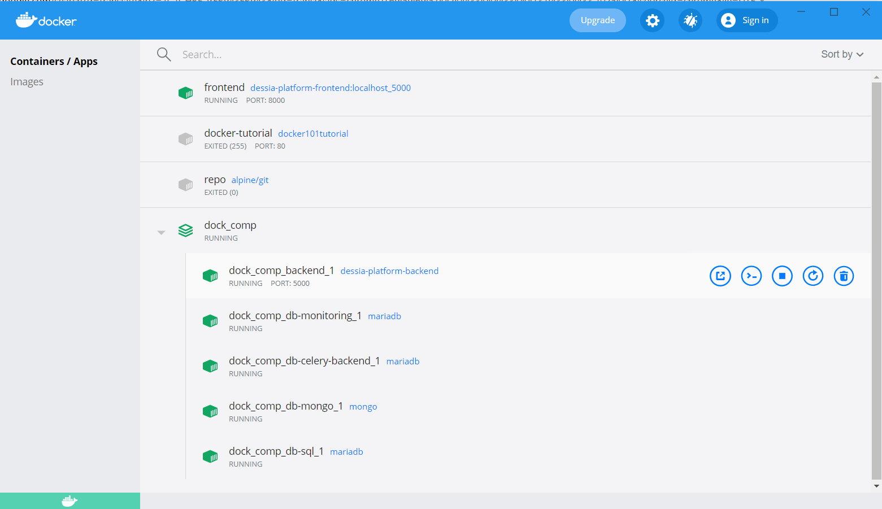Open mariadb link of db-celery-backend_1
Image resolution: width=882 pixels, height=509 pixels.
pos(403,362)
